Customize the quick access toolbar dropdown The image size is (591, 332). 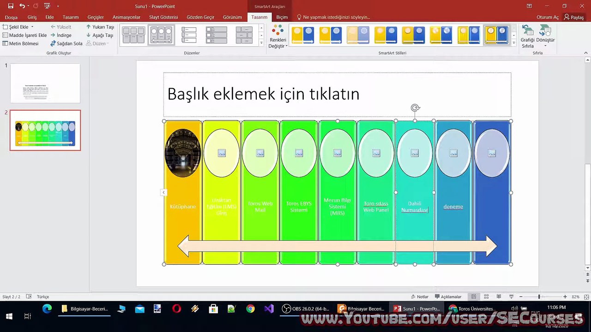click(58, 6)
